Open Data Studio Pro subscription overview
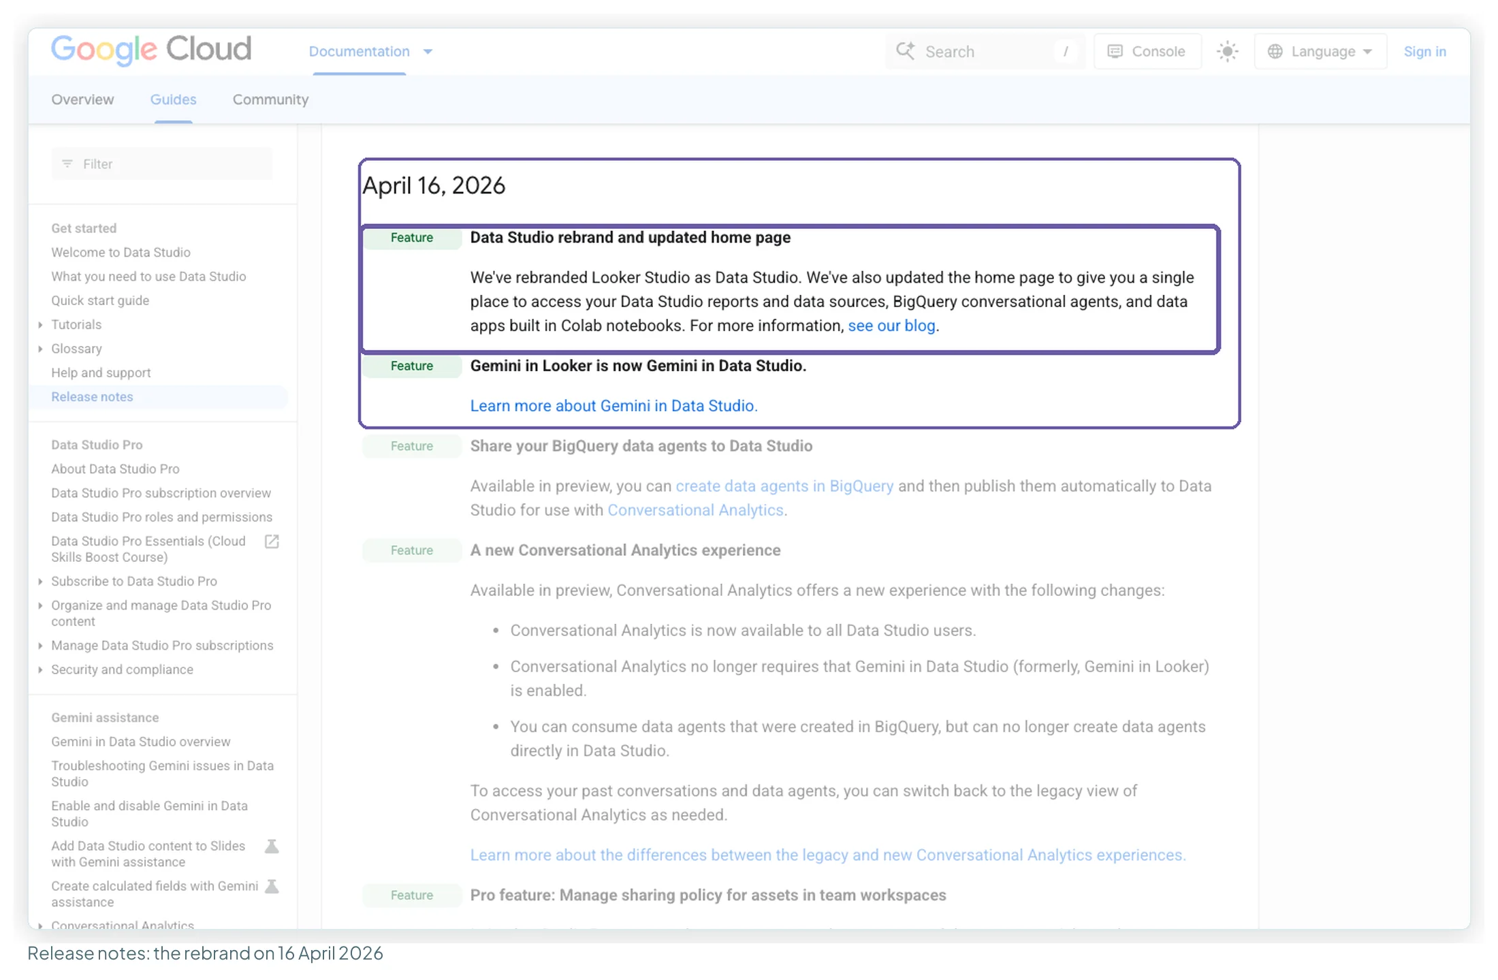This screenshot has width=1498, height=980. pyautogui.click(x=161, y=493)
